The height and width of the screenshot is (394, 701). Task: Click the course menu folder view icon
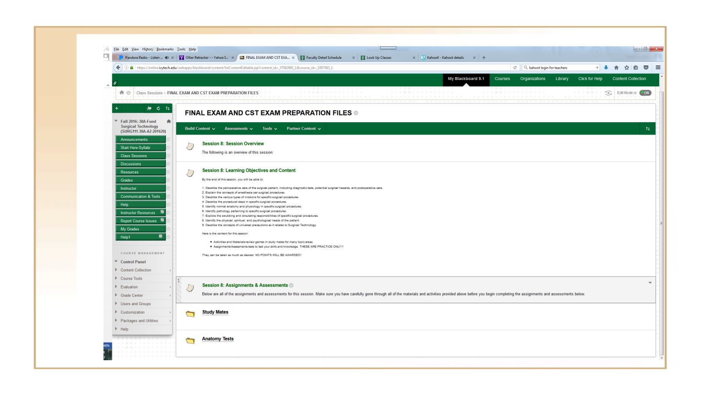pyautogui.click(x=149, y=108)
